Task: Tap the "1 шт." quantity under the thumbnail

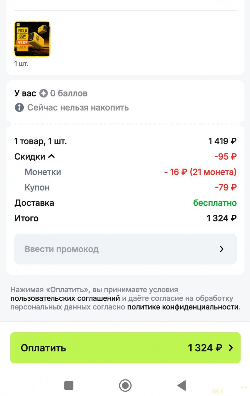Action: [x=21, y=63]
